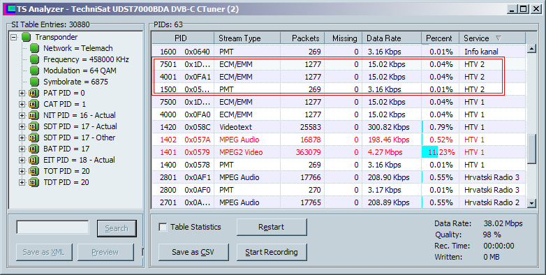
Task: Click the BAT PID table icon
Action: [x=34, y=149]
